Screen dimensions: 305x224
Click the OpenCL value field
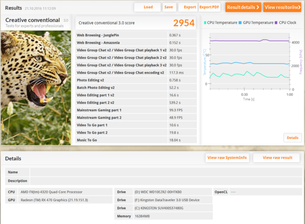(266, 192)
